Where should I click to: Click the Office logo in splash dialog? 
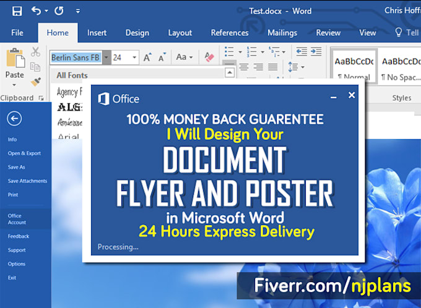click(x=118, y=99)
